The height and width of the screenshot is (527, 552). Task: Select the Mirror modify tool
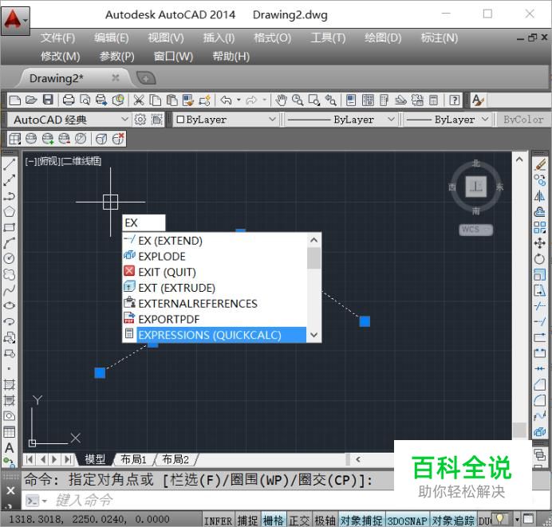(540, 195)
